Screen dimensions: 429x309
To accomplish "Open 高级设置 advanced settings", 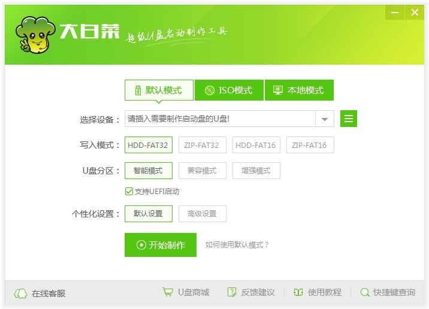I will (x=202, y=214).
